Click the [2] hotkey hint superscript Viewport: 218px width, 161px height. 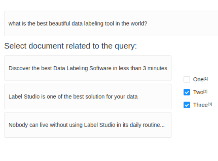coord(205,92)
